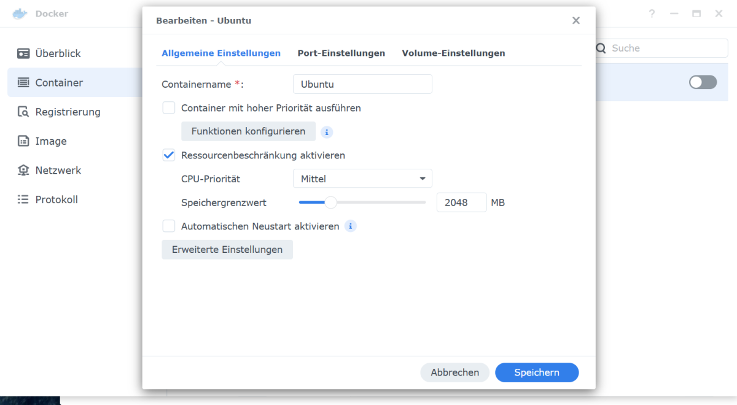
Task: Click the Image sidebar icon
Action: tap(23, 141)
